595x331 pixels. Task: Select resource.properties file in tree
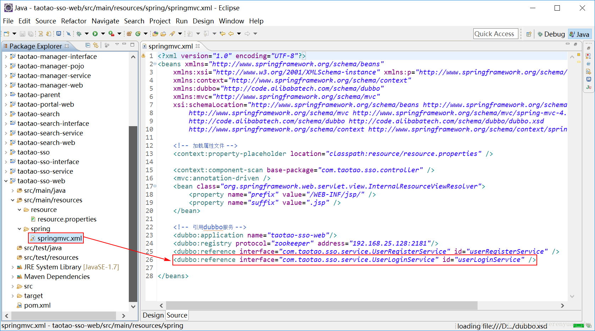(64, 219)
